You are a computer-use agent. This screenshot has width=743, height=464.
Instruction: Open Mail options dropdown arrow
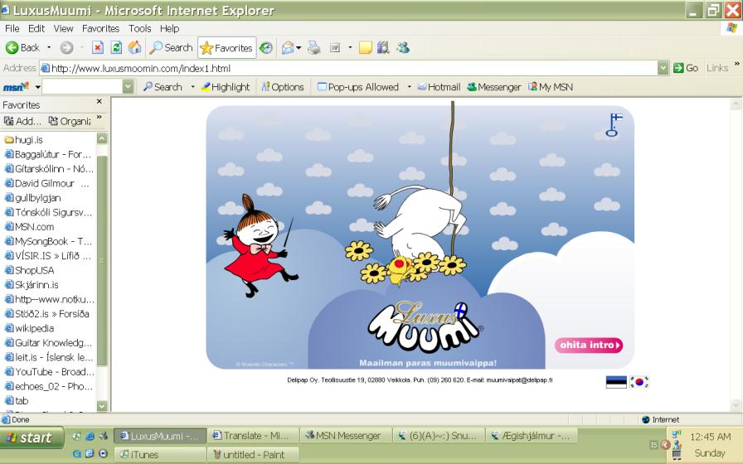click(299, 48)
